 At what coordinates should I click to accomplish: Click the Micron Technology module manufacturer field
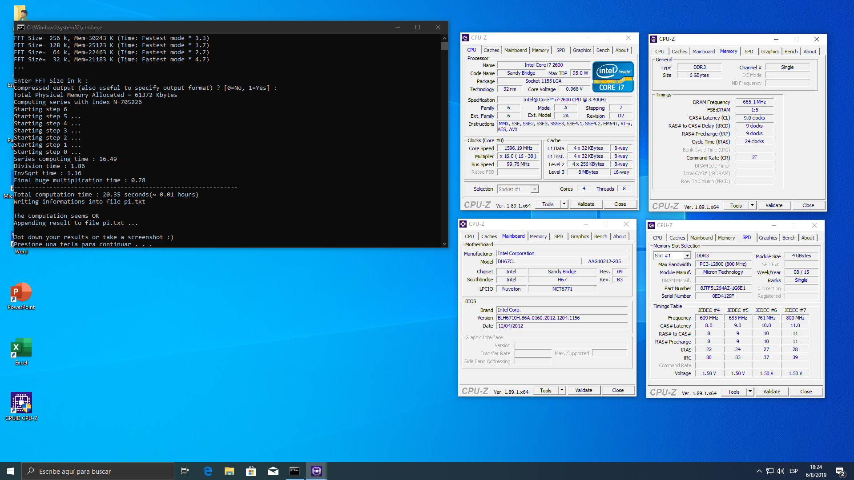[x=723, y=272]
